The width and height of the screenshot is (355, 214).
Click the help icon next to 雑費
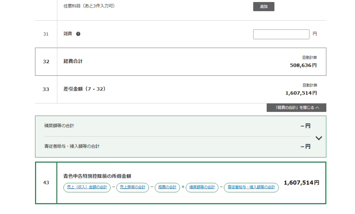point(78,34)
